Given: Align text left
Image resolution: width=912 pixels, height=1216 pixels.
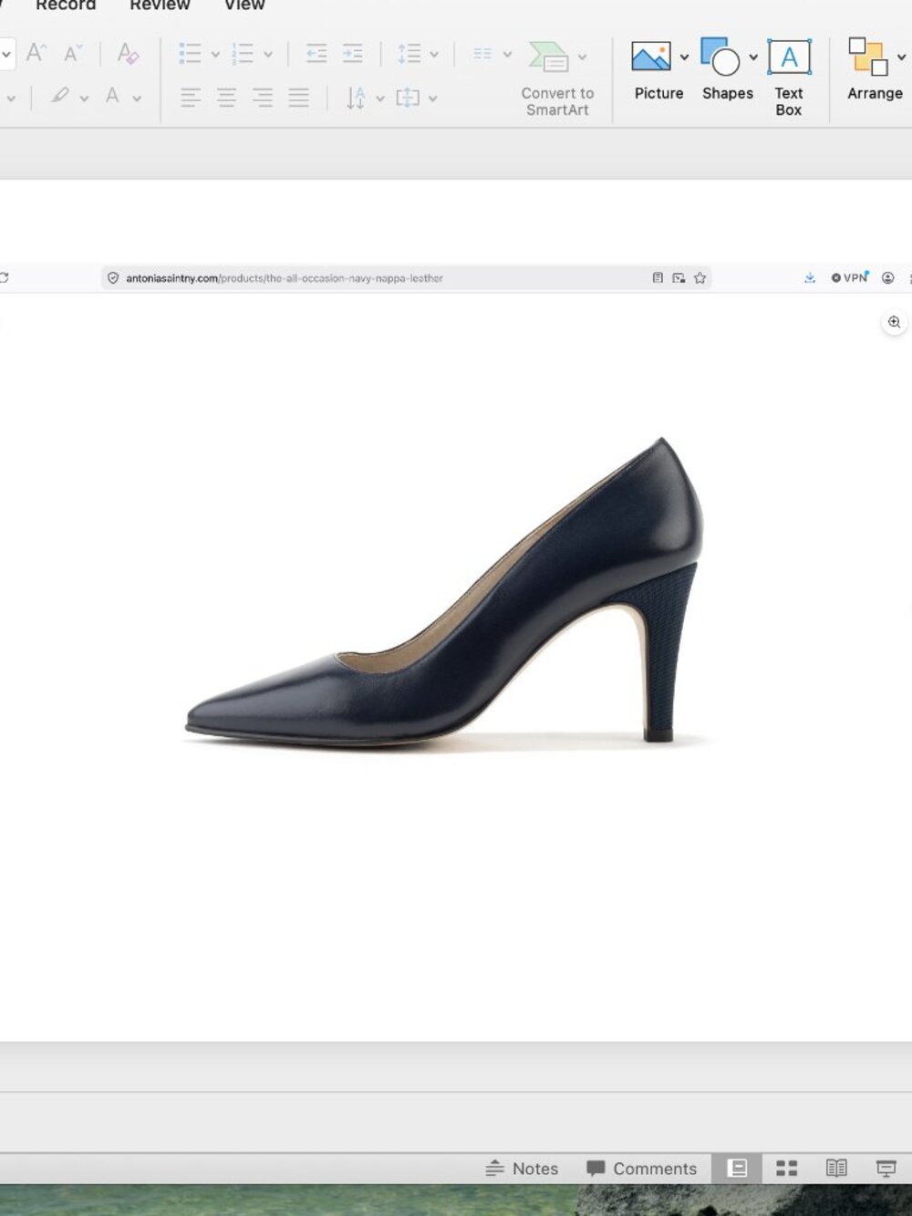Looking at the screenshot, I should tap(190, 98).
